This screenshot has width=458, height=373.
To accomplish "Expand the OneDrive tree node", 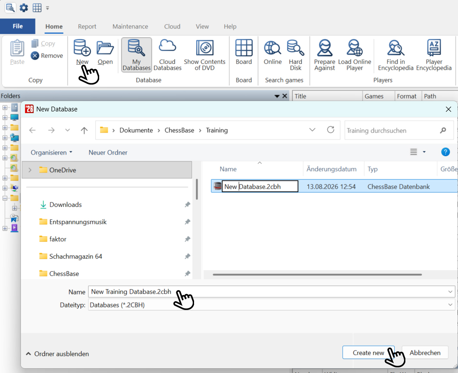I will (x=30, y=170).
